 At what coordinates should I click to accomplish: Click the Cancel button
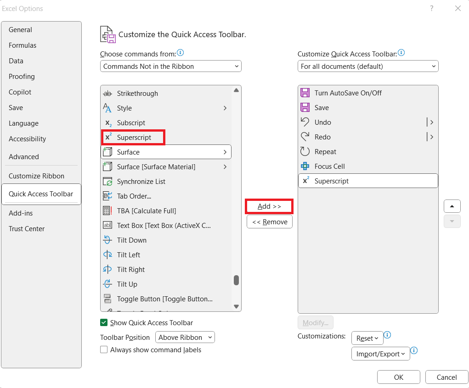(x=446, y=377)
